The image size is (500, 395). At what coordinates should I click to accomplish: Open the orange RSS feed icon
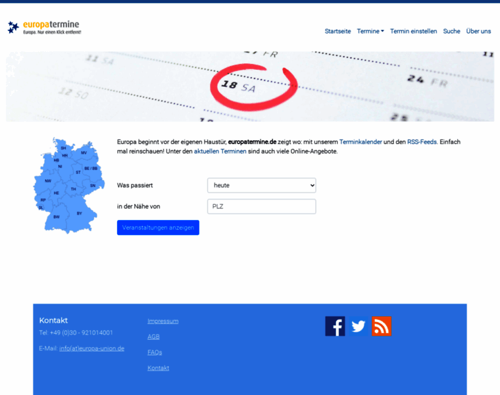click(382, 326)
